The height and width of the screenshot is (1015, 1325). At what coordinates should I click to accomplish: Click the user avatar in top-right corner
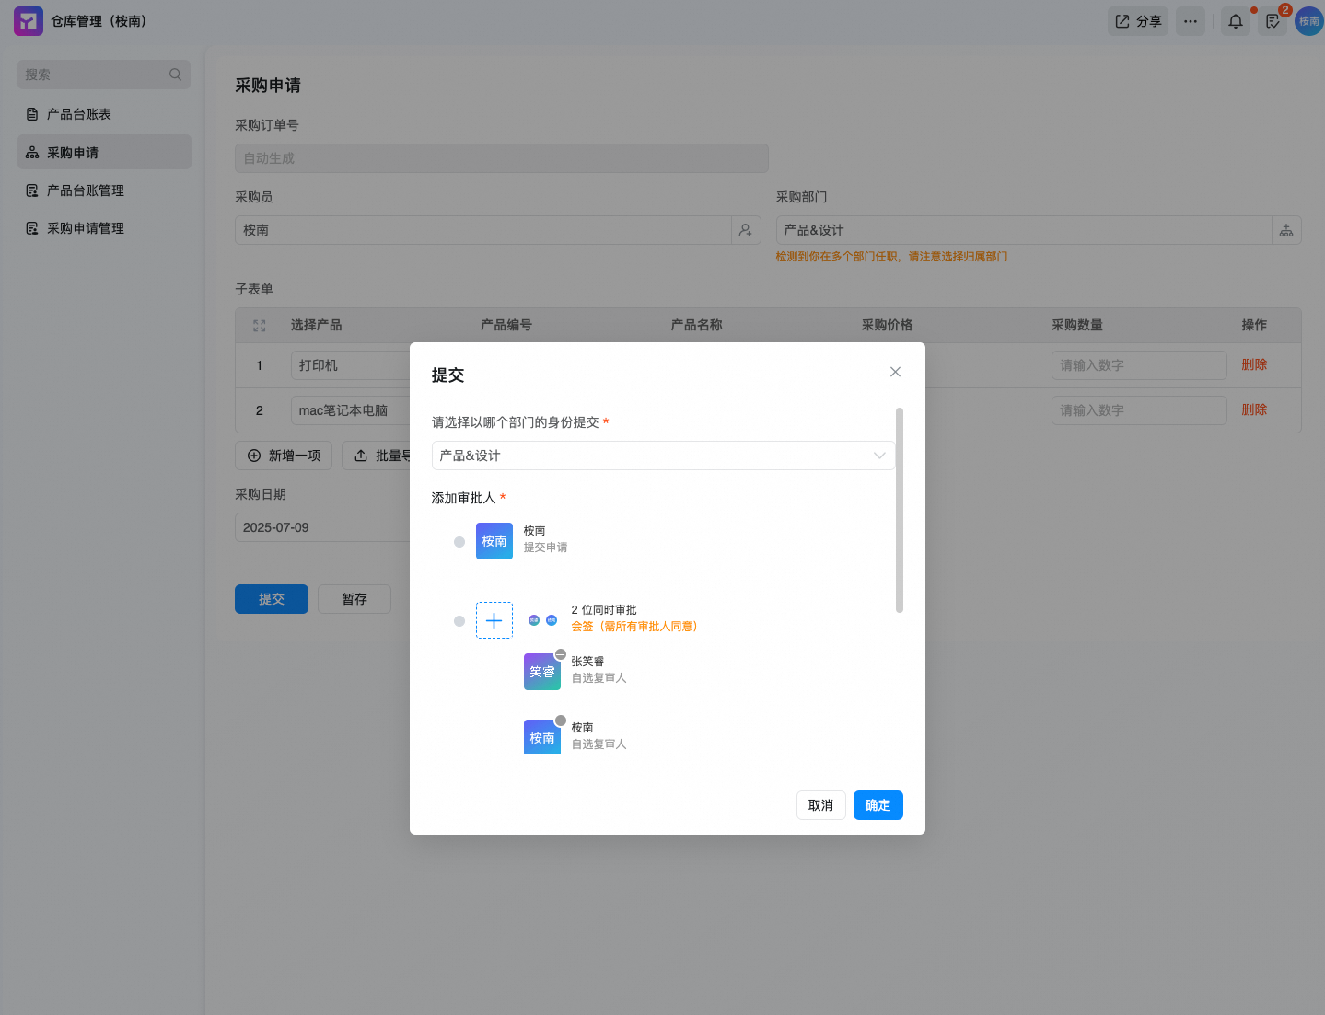[1308, 21]
